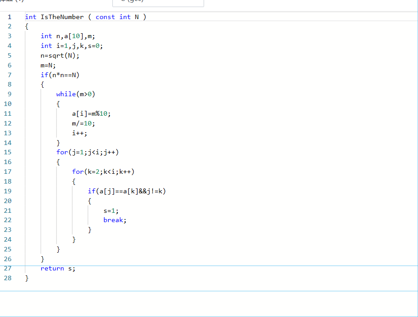418x317 pixels.
Task: Click the 'if(a[j]==a[k]&&j!=k)' condition
Action: tap(127, 191)
